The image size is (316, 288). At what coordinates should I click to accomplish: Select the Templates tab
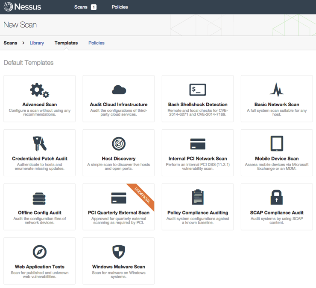66,43
